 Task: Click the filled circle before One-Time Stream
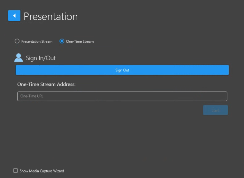pos(62,41)
